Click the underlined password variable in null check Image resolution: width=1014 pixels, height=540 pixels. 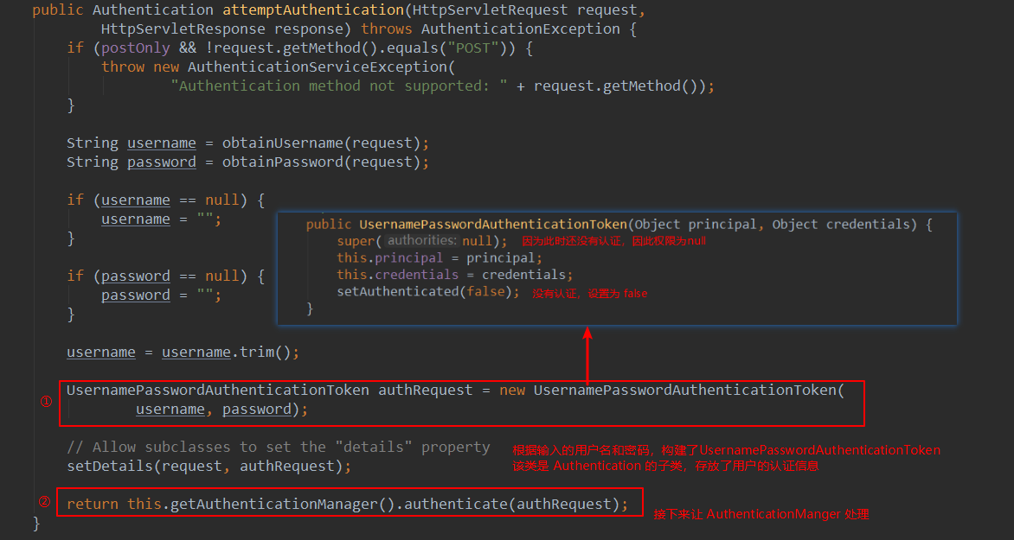coord(135,276)
